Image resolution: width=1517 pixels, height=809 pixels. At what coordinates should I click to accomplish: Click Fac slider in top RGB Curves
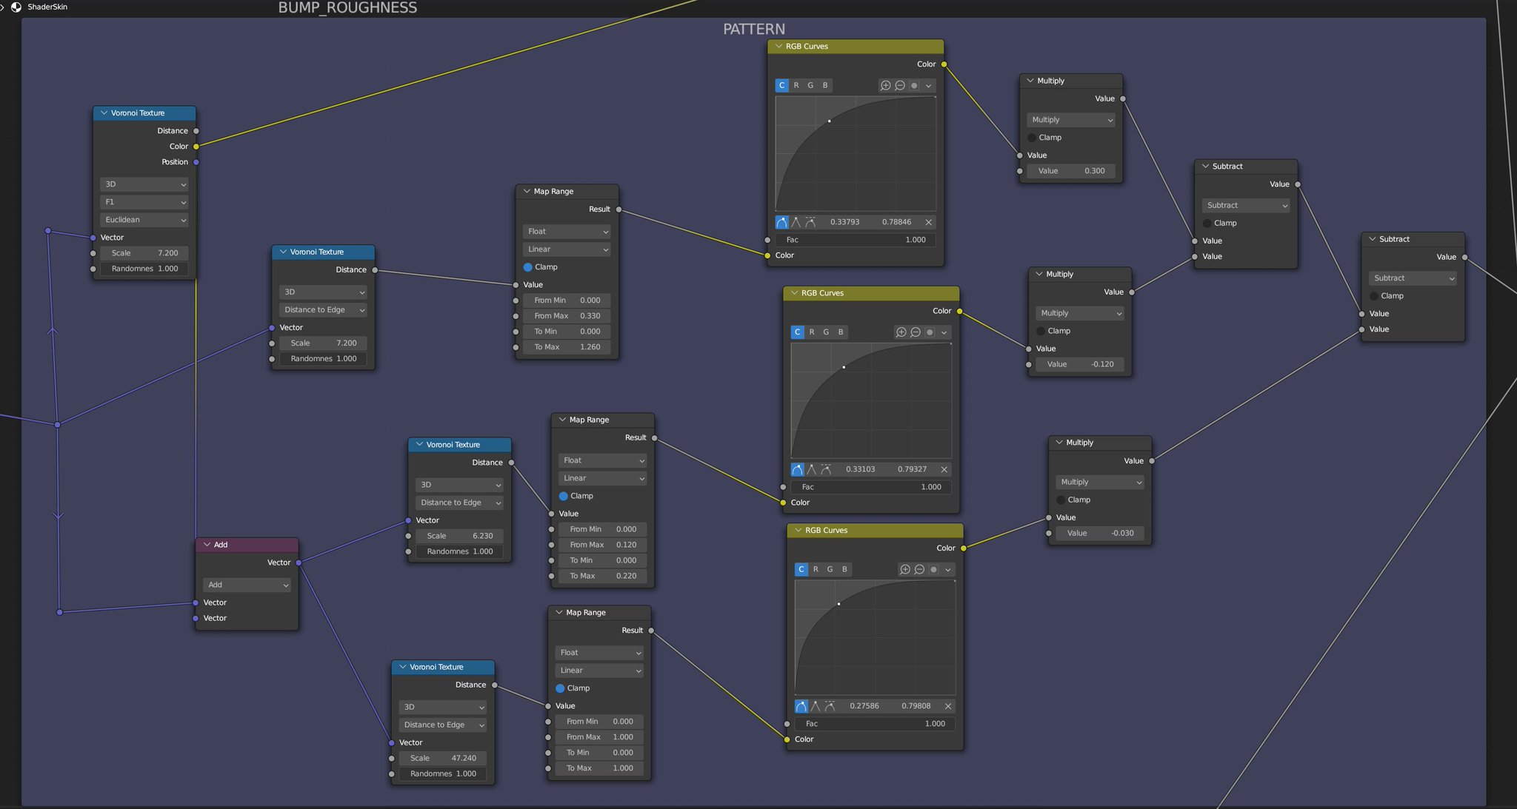tap(856, 240)
